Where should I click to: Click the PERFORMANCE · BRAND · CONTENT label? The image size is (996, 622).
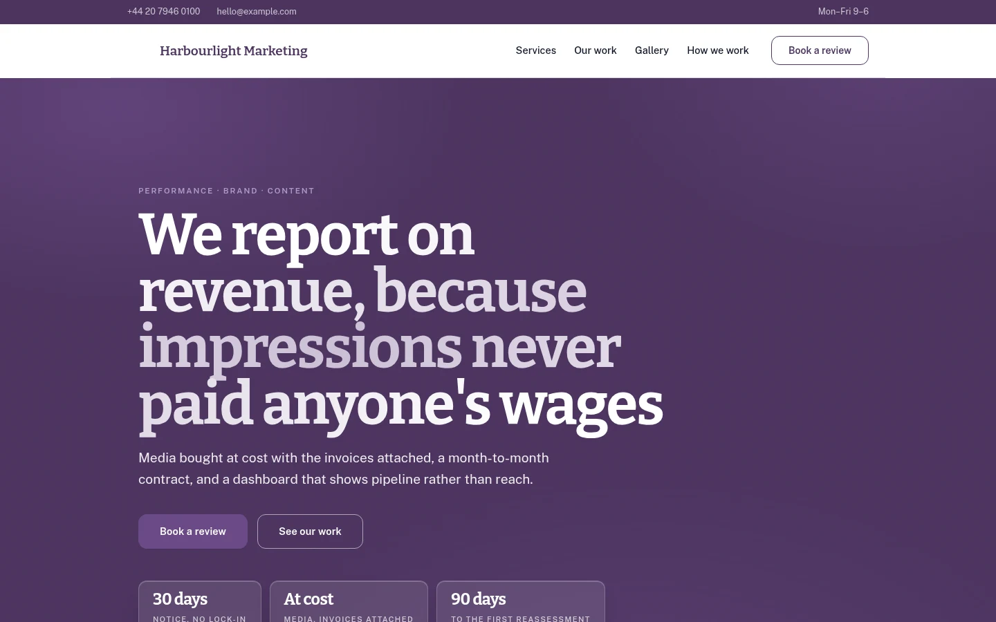tap(226, 191)
